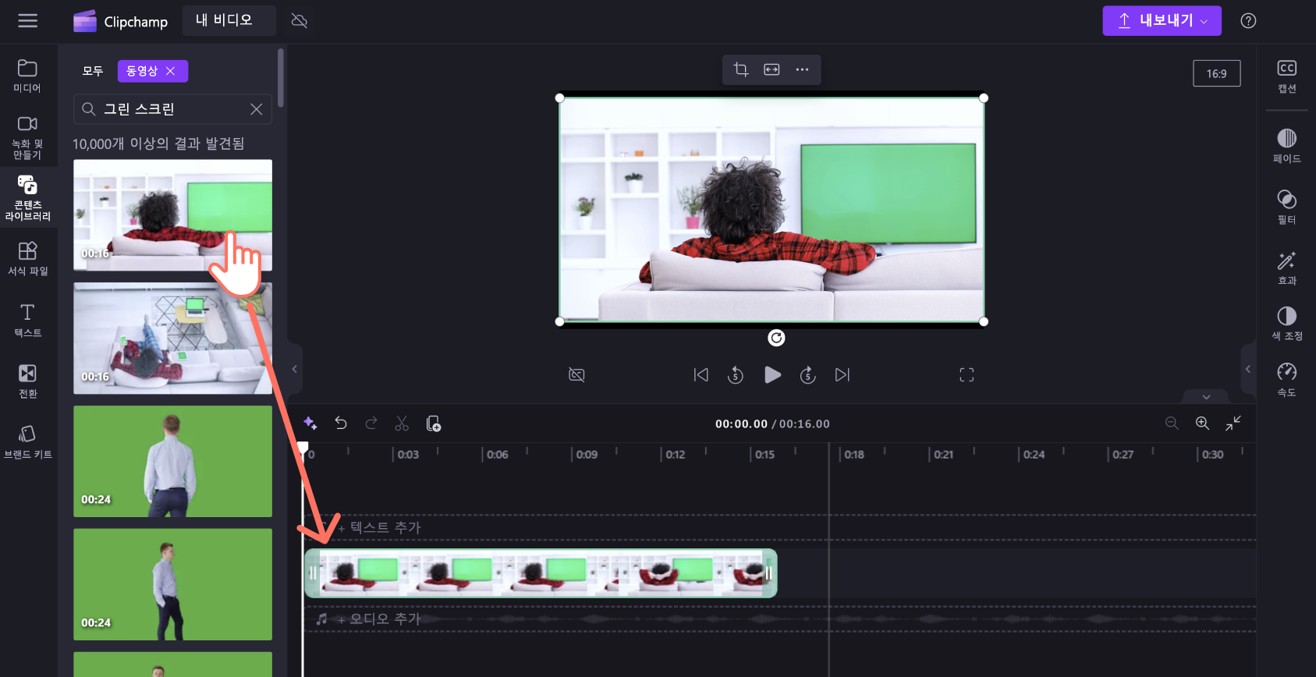The height and width of the screenshot is (677, 1316).
Task: Collapse the timeline with down chevron
Action: (1206, 397)
